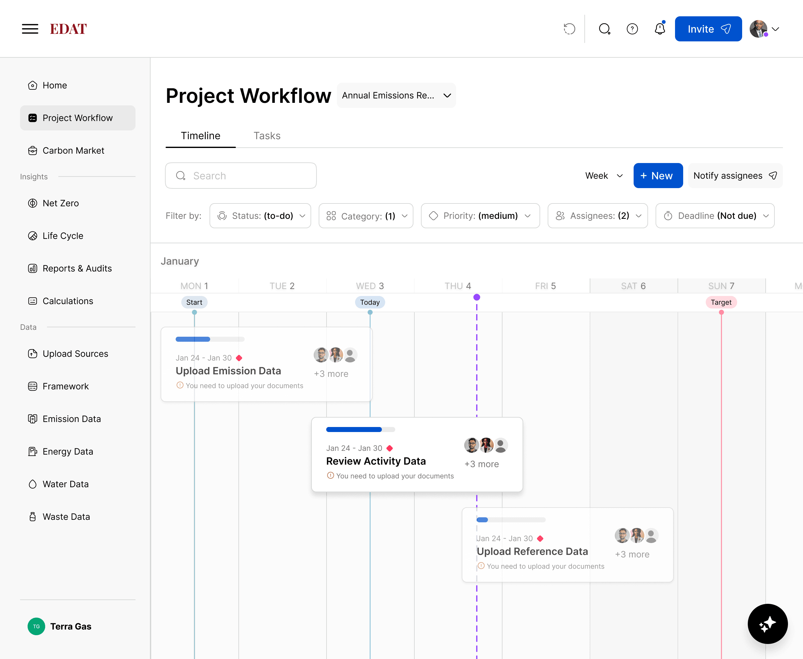
Task: Click progress bar on Review Activity Data
Action: click(x=360, y=429)
